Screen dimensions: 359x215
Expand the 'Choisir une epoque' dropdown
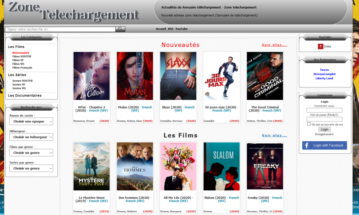[31, 121]
